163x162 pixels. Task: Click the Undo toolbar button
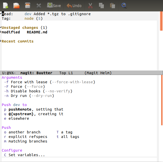(74, 5)
